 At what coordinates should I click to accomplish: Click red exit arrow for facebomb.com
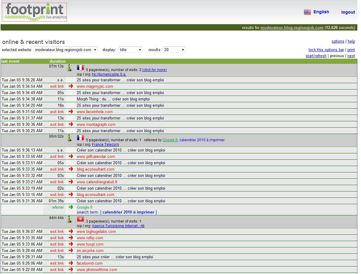pyautogui.click(x=71, y=263)
